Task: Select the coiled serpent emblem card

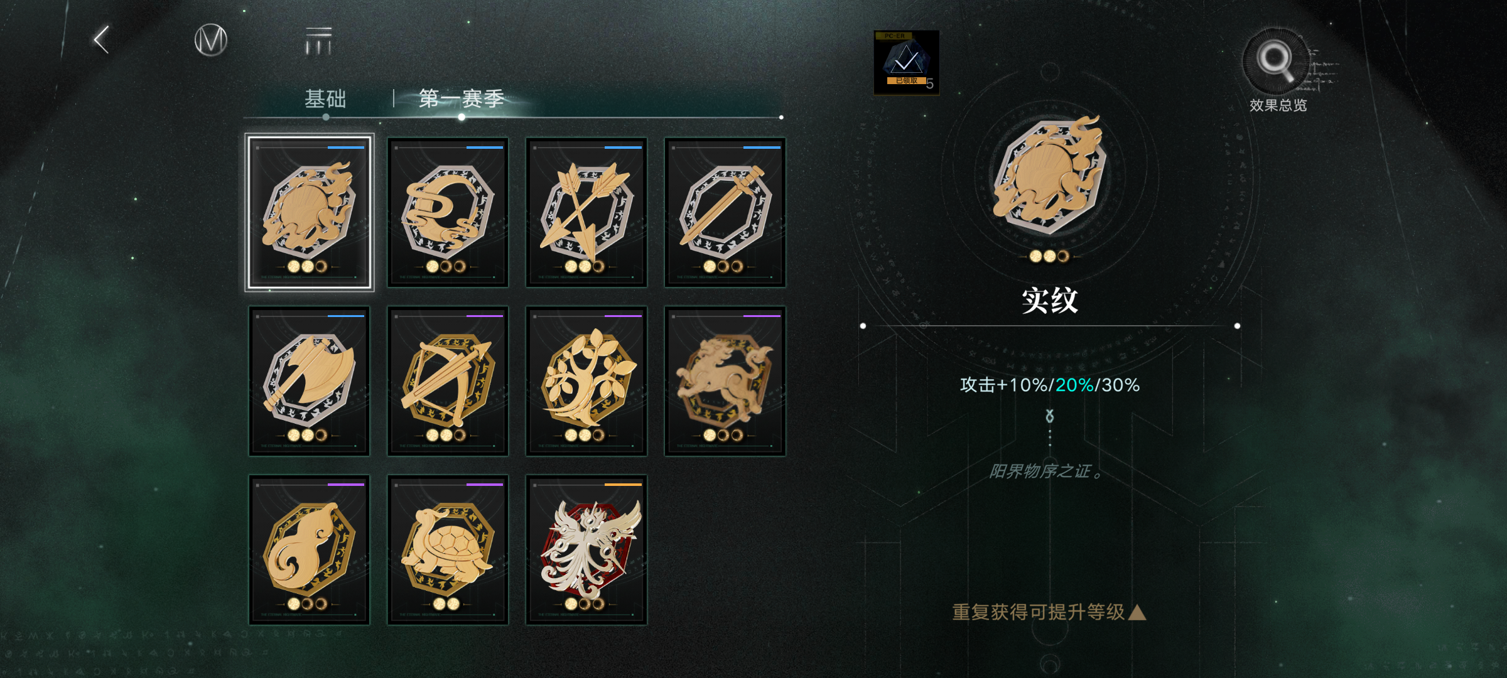Action: tap(448, 212)
